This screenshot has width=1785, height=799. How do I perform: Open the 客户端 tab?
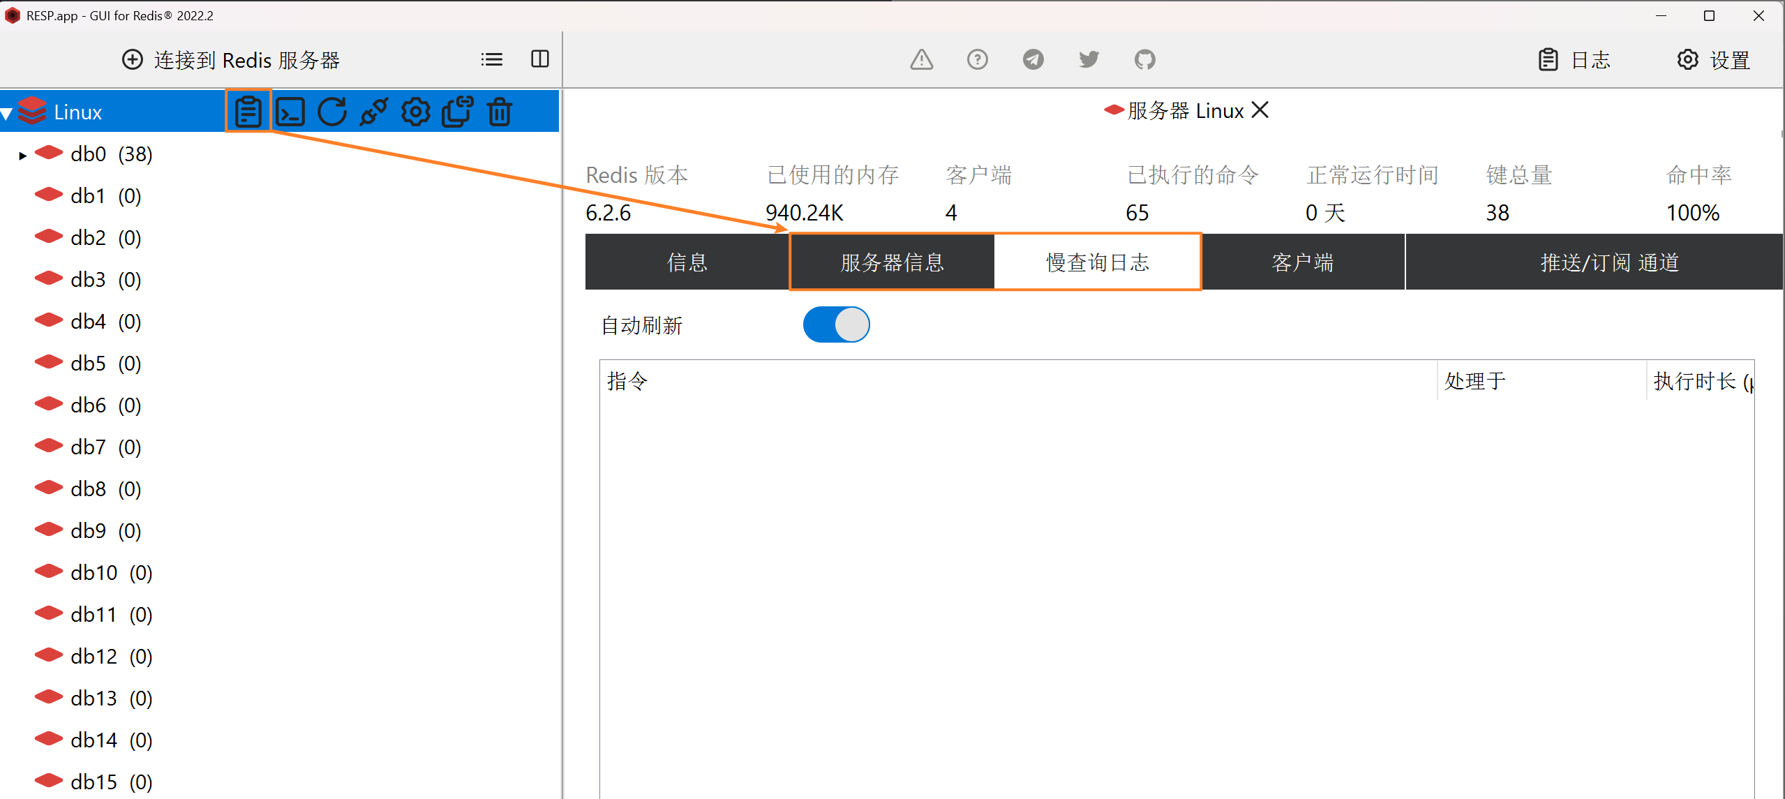[1303, 262]
